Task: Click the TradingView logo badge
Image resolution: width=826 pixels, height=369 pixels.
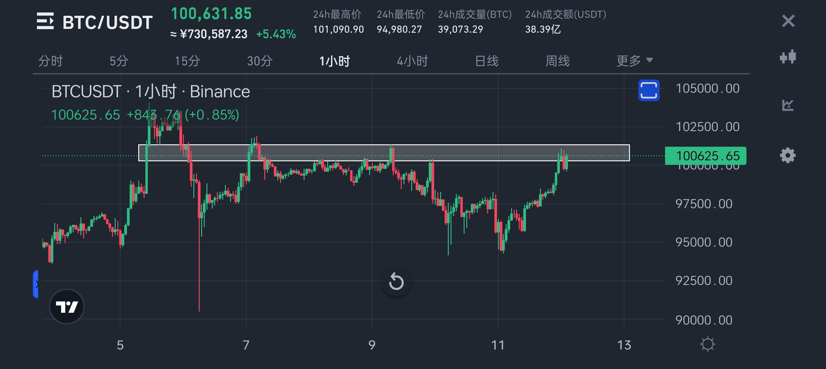Action: click(67, 307)
